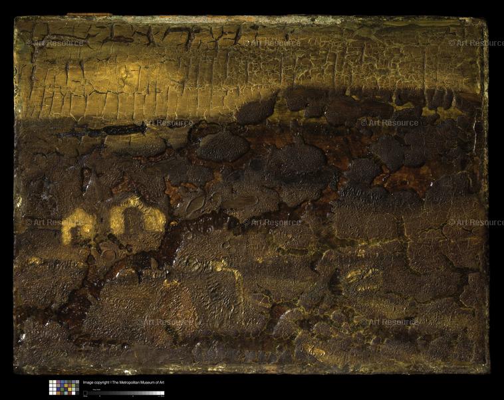Click the grayscale gradient bar under the copyright
Viewport: 504px width, 400px height.
124,393
